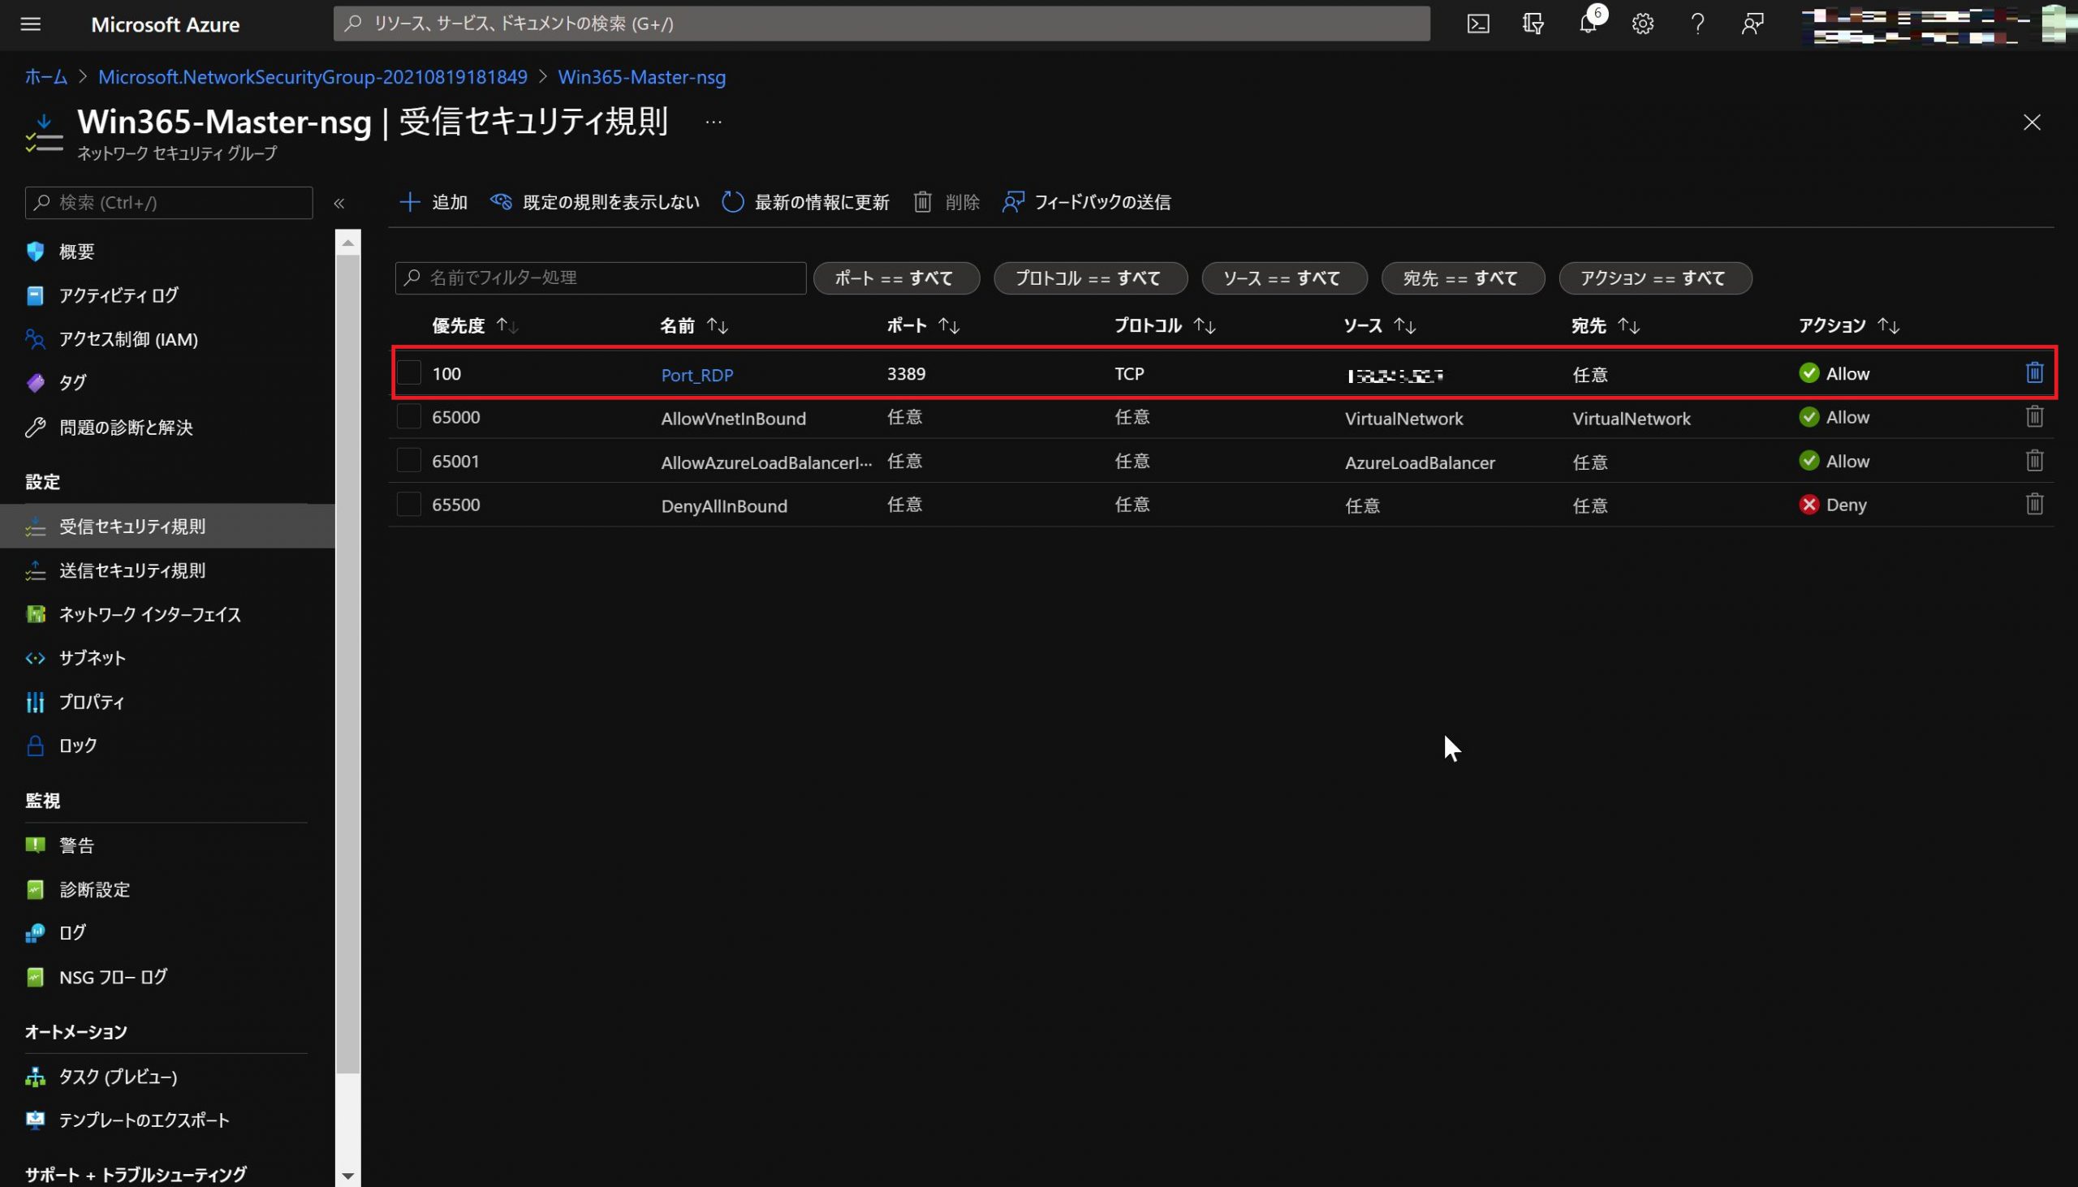
Task: Collapse the left navigation pane chevron
Action: [339, 203]
